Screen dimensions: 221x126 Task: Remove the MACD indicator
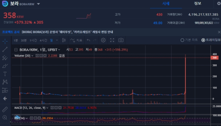tap(60, 108)
